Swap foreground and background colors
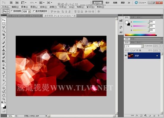The width and height of the screenshot is (164, 118). pos(5,102)
